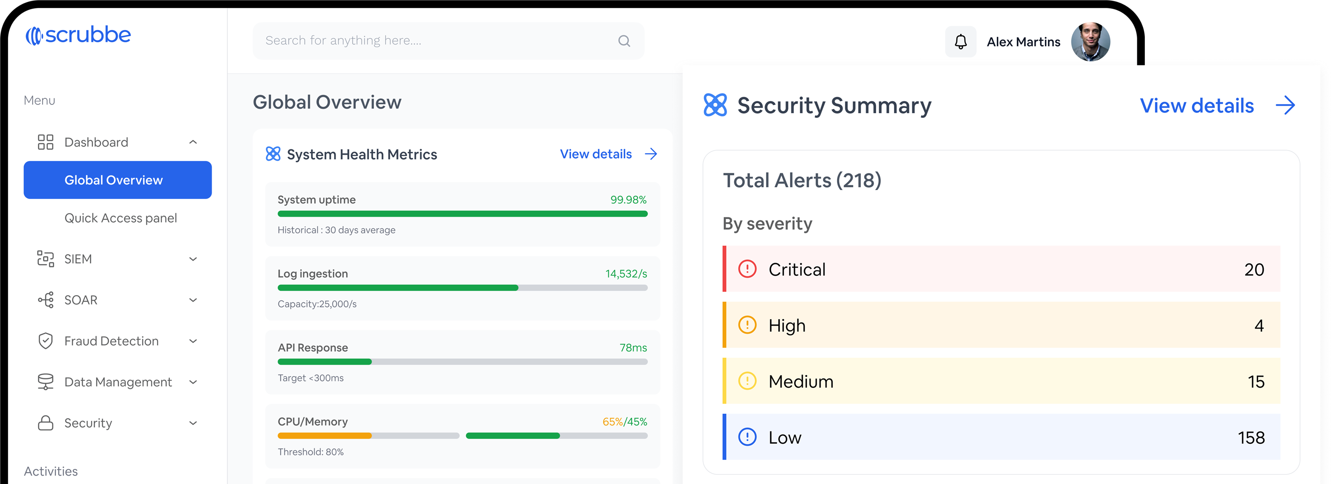Click the scrubbe logo
The width and height of the screenshot is (1334, 484).
pyautogui.click(x=78, y=35)
